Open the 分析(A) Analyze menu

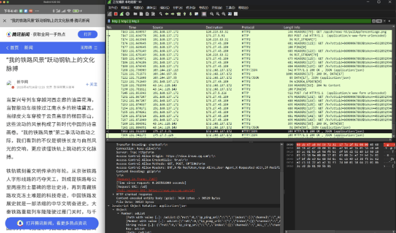[178, 8]
